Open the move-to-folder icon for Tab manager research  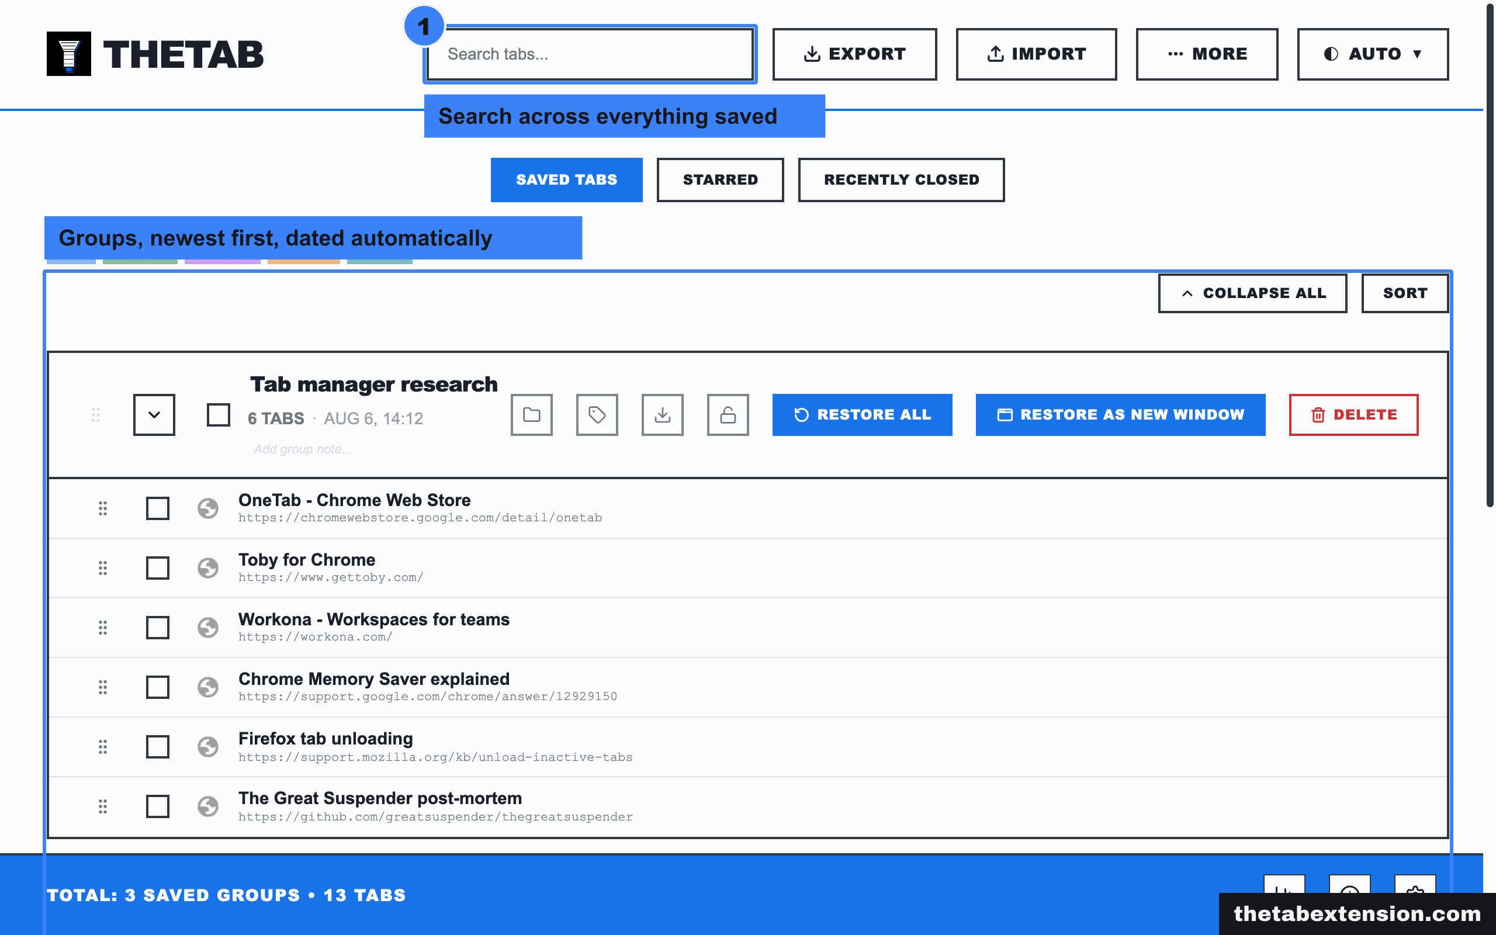coord(532,415)
